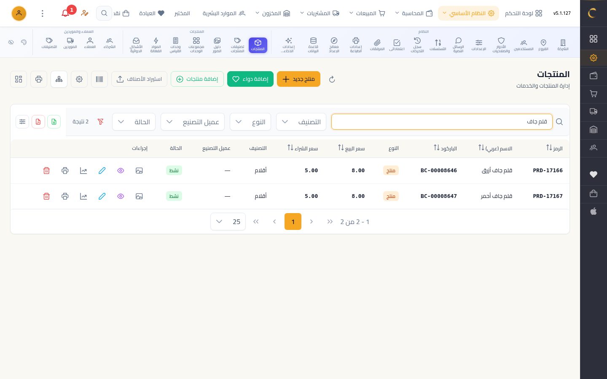Clear filters with the red funnel icon
The image size is (607, 379).
click(100, 122)
